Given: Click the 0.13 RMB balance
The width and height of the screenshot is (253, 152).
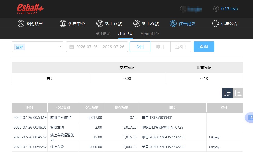Looking at the screenshot, I should pos(229,9).
